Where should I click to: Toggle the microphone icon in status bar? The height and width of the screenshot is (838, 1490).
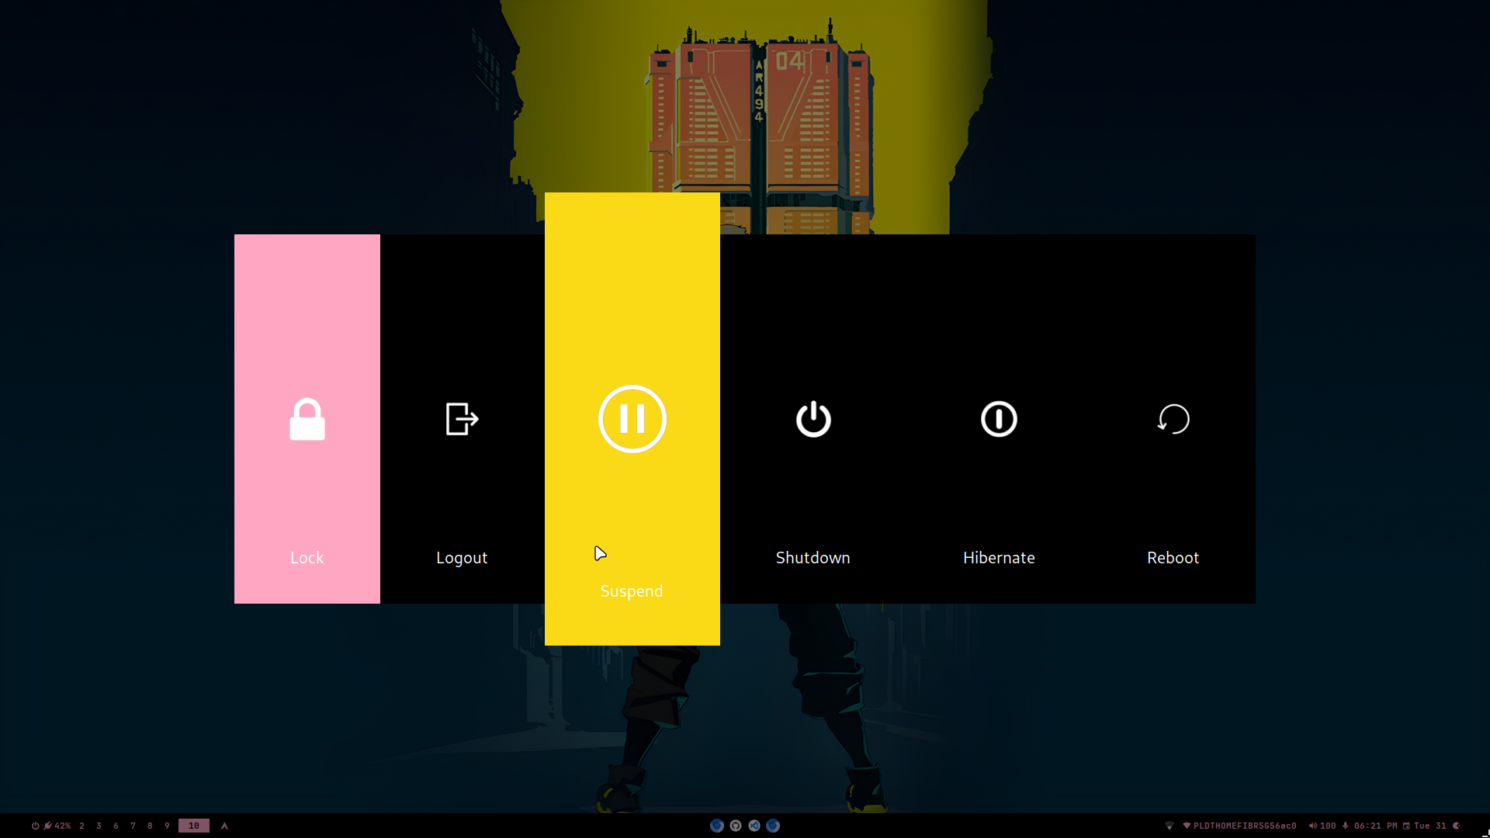[1346, 826]
